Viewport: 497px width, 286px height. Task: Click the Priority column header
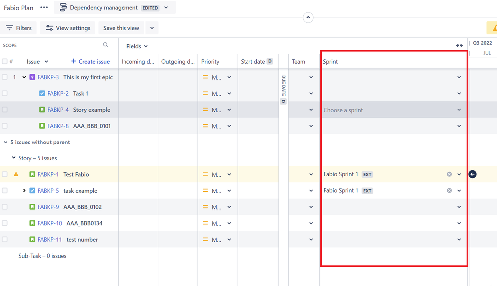(210, 61)
